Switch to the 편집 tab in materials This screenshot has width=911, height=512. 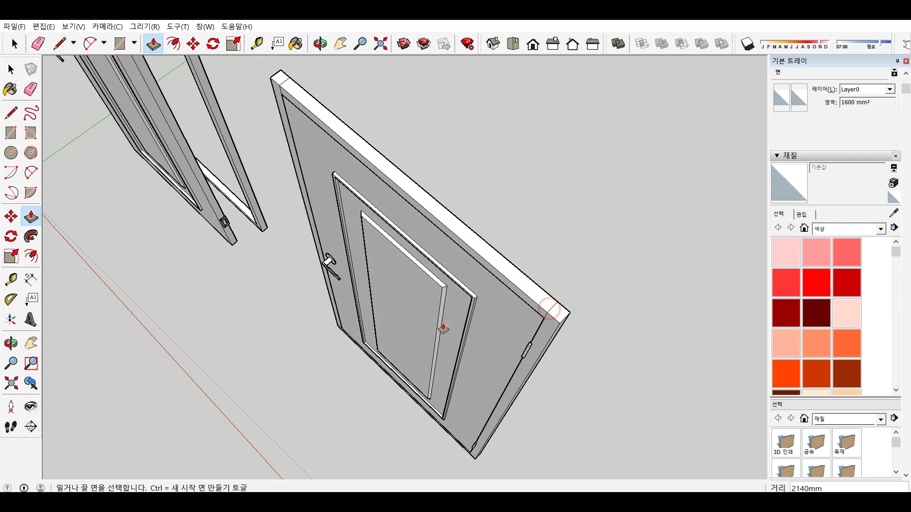click(801, 214)
